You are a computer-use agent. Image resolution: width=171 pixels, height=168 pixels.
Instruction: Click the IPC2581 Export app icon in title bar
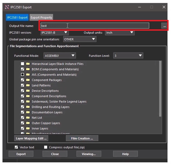coord(7,7)
